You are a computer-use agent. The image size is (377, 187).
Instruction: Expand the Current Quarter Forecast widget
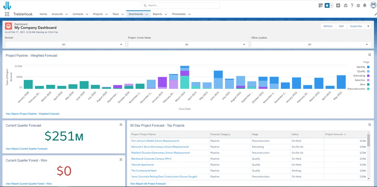pyautogui.click(x=121, y=125)
